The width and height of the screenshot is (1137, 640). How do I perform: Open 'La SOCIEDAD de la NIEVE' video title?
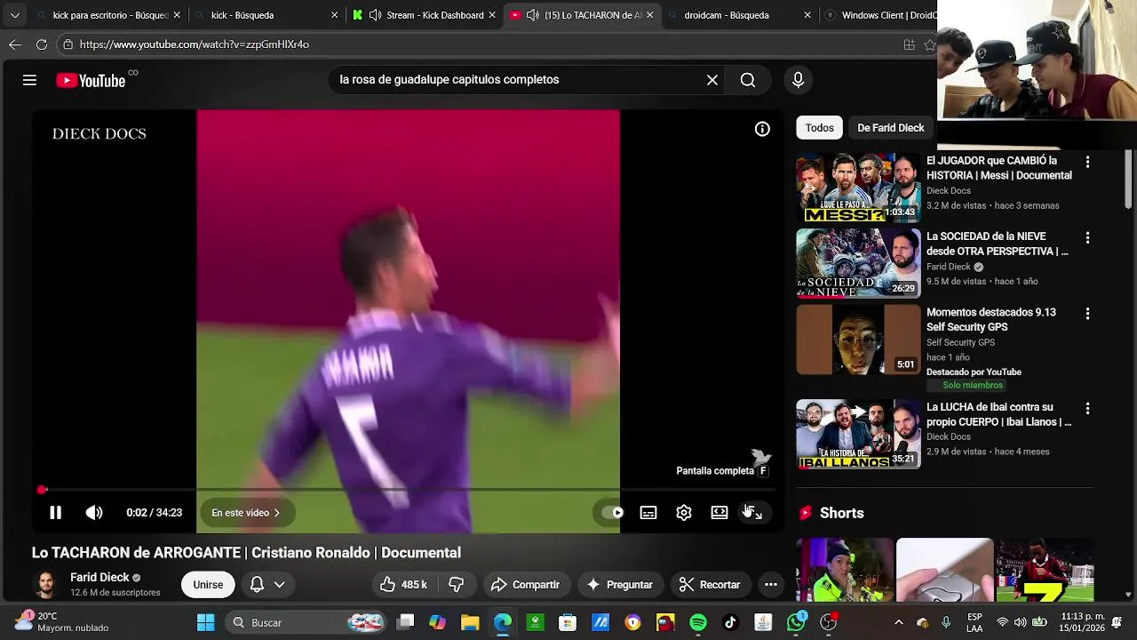tap(998, 244)
